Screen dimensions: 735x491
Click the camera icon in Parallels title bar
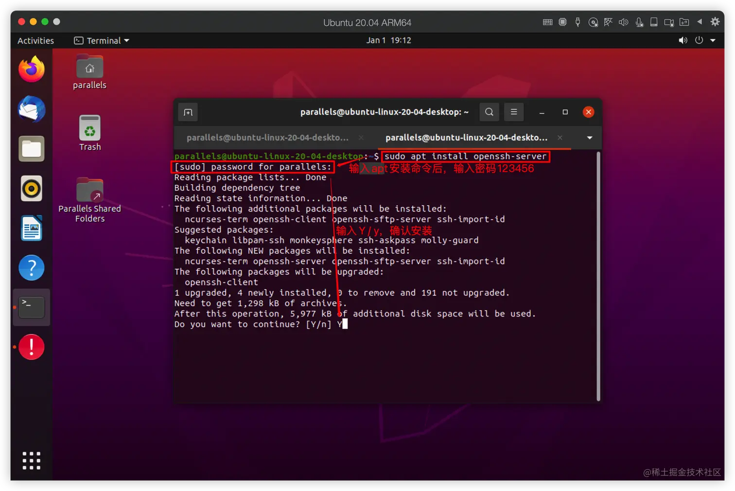tap(669, 22)
